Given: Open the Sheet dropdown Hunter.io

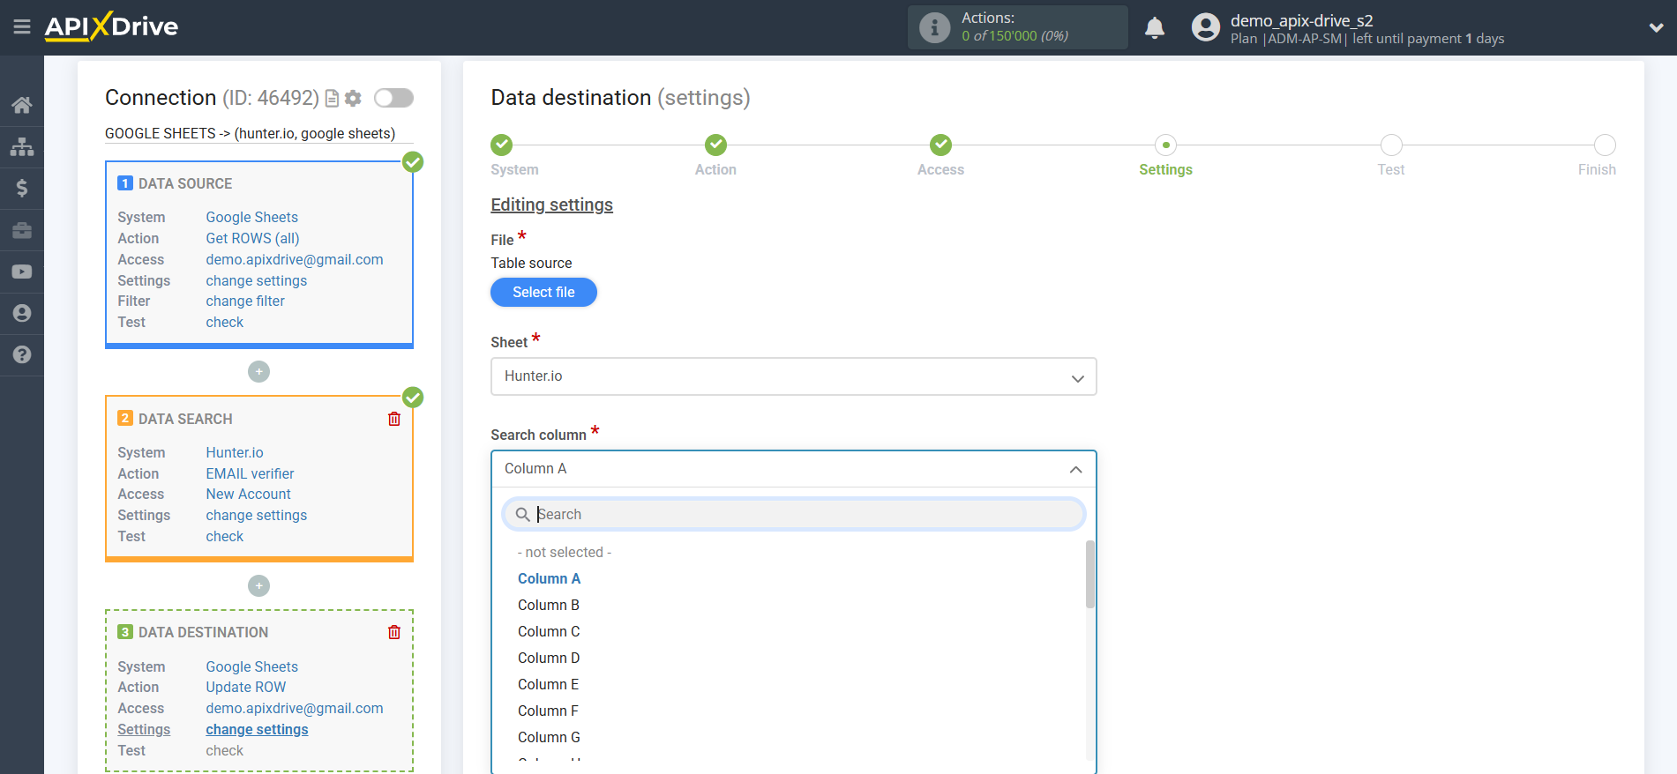Looking at the screenshot, I should [x=793, y=376].
